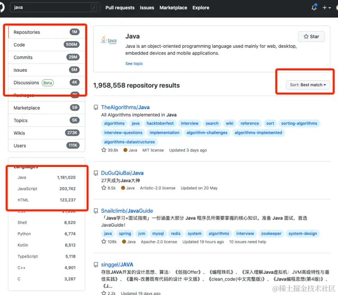Select the Commits results filter
Screen dimensions: 338x295
point(46,57)
